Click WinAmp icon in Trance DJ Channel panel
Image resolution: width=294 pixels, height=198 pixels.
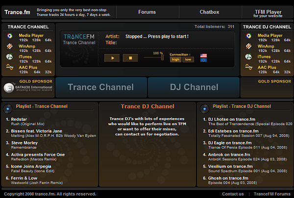coord(248,46)
